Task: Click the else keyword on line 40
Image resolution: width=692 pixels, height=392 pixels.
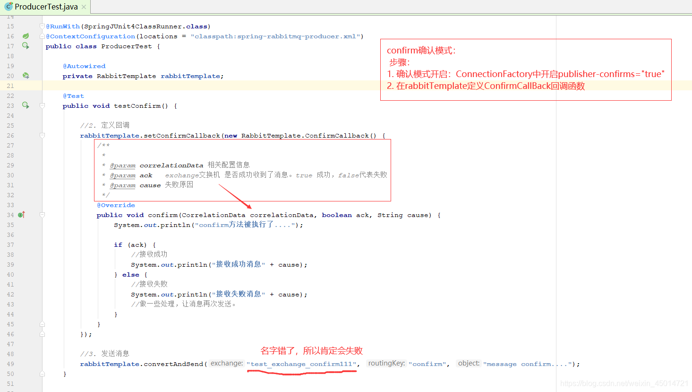Action: [131, 275]
